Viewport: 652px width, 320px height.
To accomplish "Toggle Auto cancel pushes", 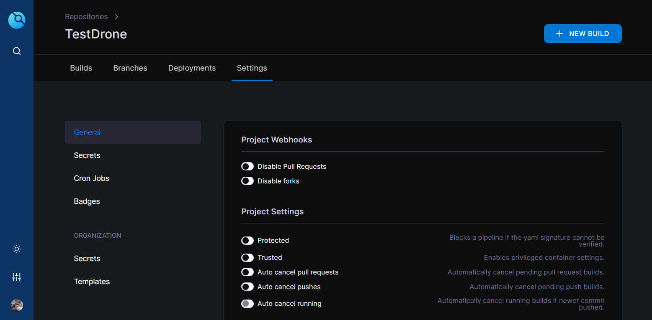I will [x=247, y=287].
